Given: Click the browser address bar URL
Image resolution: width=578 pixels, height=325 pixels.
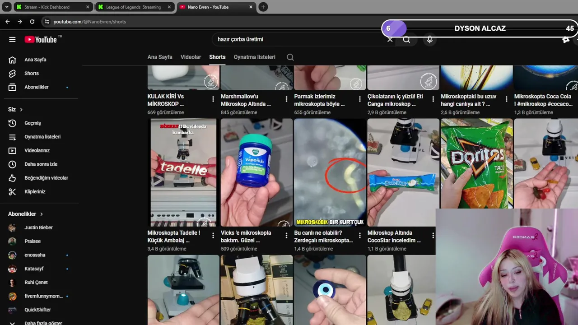Looking at the screenshot, I should tap(90, 22).
